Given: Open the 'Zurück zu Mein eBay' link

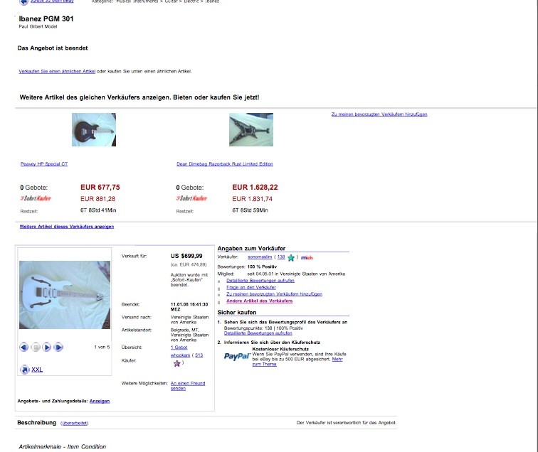Looking at the screenshot, I should [52, 1].
